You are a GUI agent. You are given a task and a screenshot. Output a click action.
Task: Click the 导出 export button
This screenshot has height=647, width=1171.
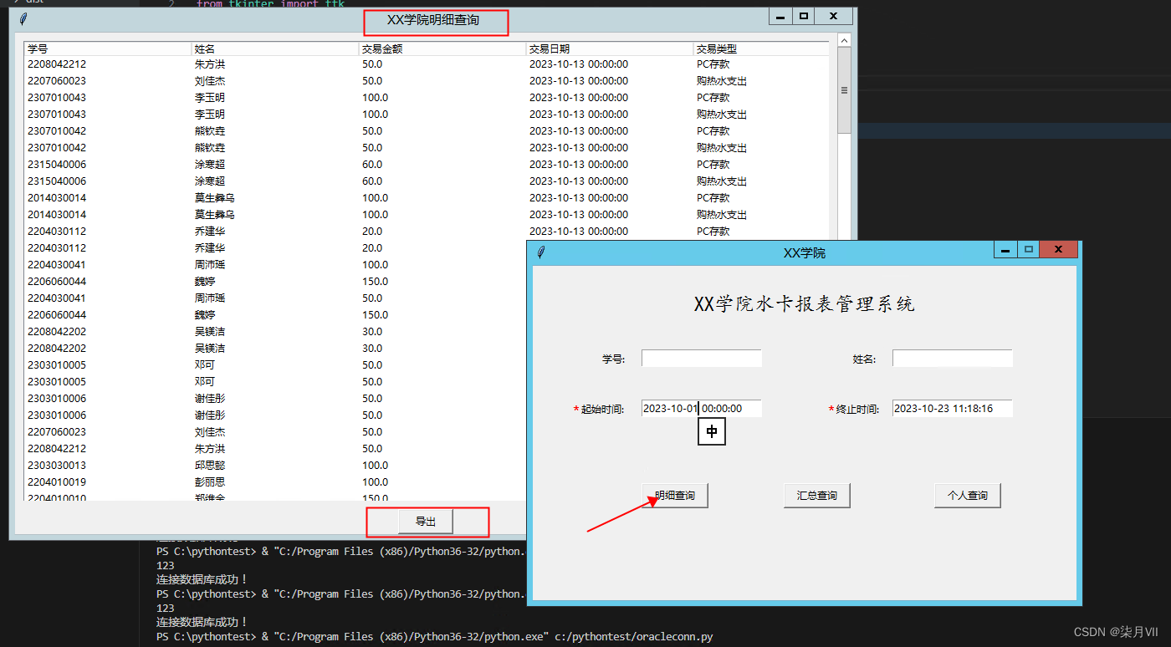(426, 522)
